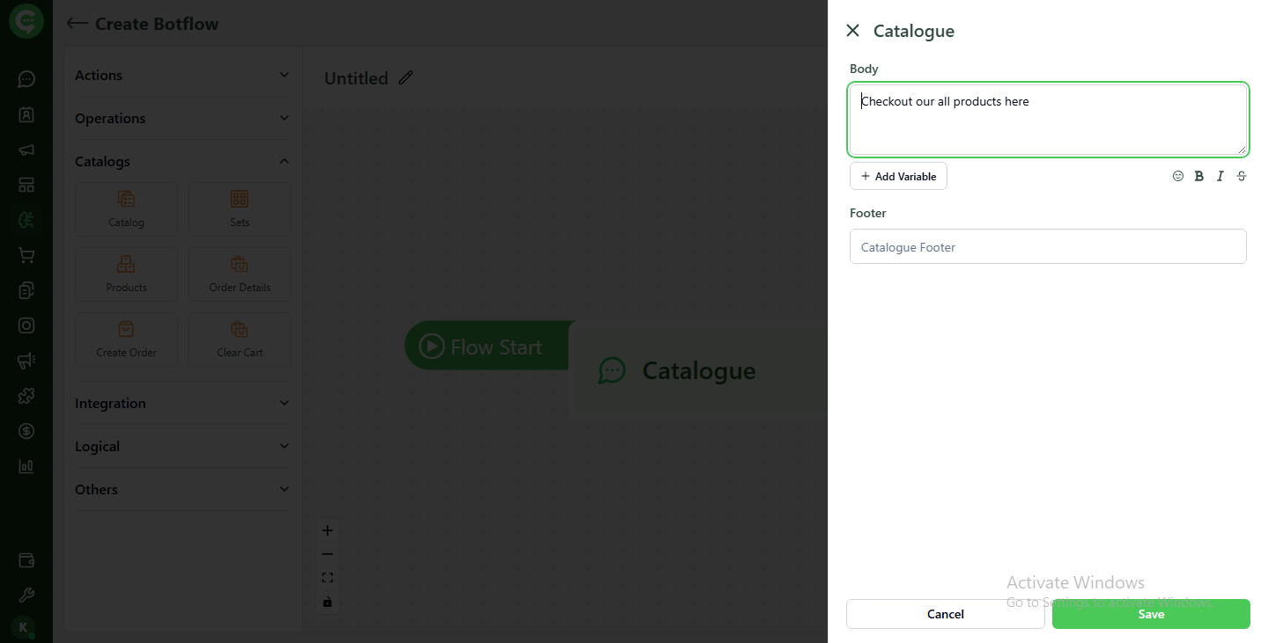1268x643 pixels.
Task: Toggle strikethrough formatting for the Body
Action: (x=1242, y=176)
